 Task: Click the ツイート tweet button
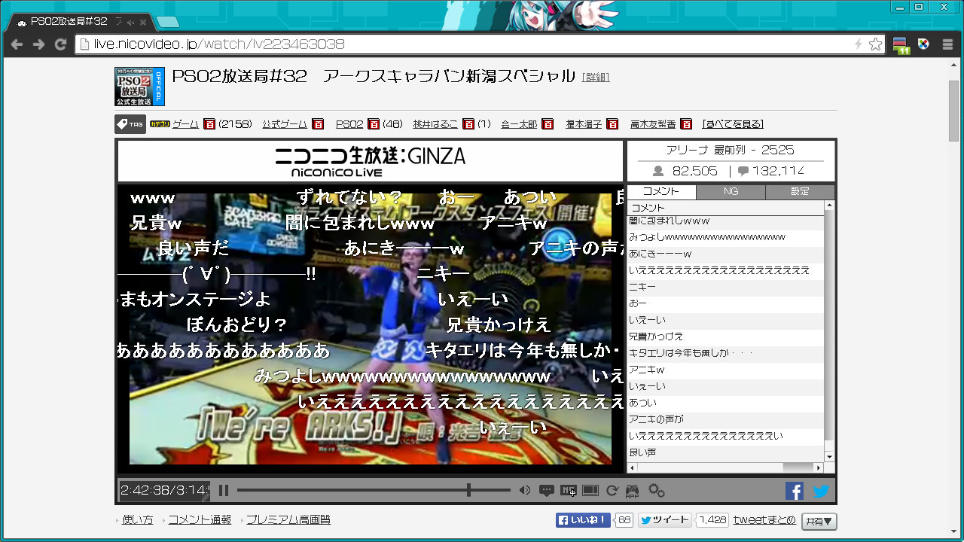point(665,520)
